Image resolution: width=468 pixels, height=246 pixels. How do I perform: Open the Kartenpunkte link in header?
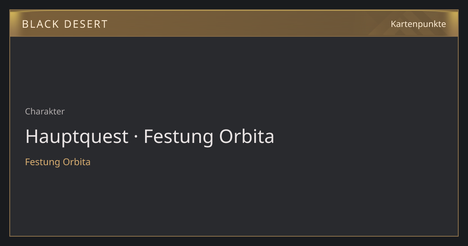(x=418, y=24)
